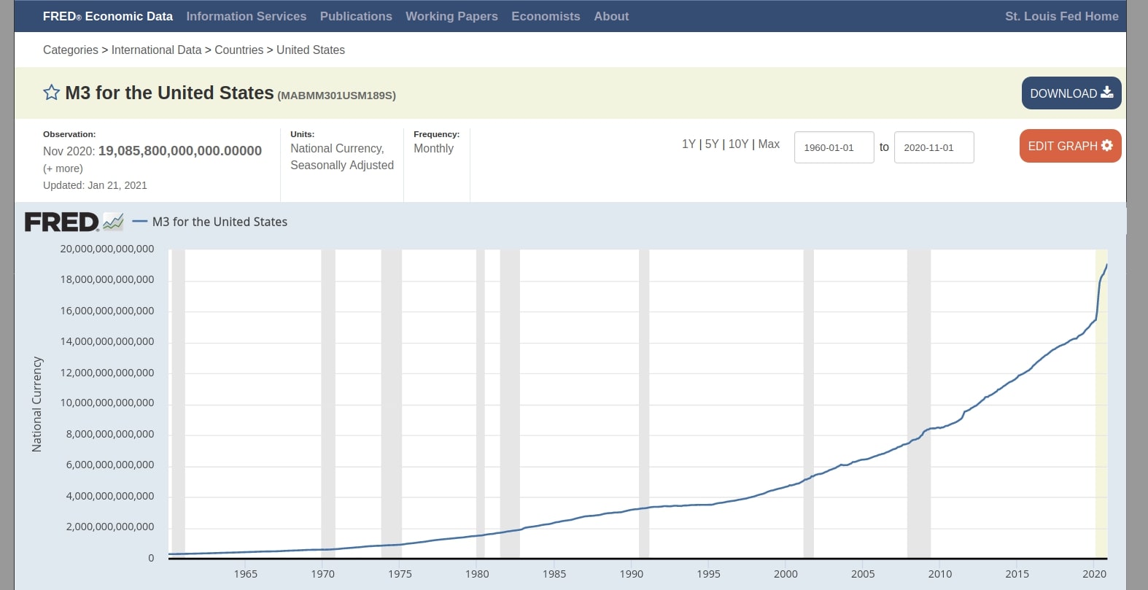
Task: Expand the (+ more) observations link
Action: 63,168
